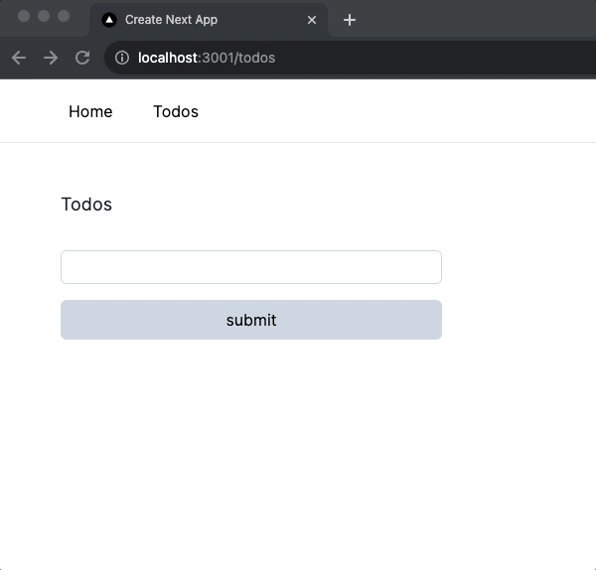Focus the address bar showing localhost:3001/todos

pyautogui.click(x=350, y=58)
